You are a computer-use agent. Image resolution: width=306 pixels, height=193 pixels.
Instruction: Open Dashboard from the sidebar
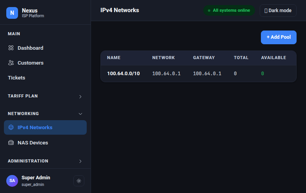coord(45,48)
